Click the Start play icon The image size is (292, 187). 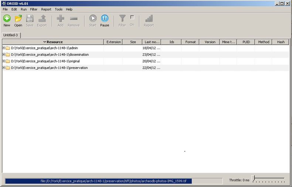[93, 18]
